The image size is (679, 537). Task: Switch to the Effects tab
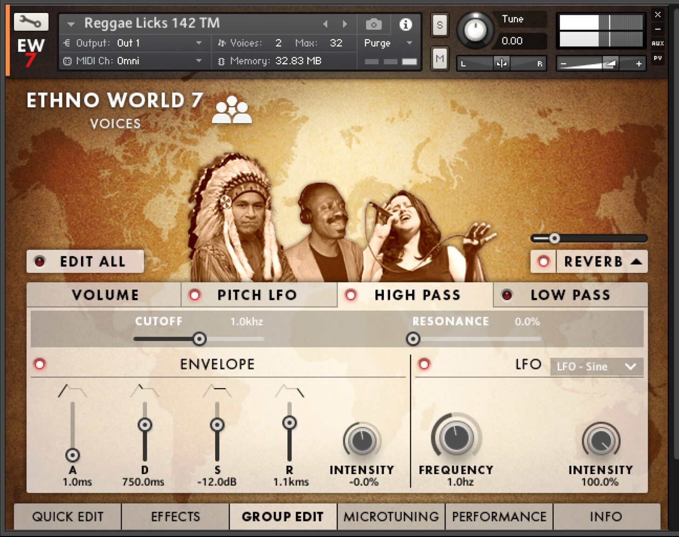176,517
